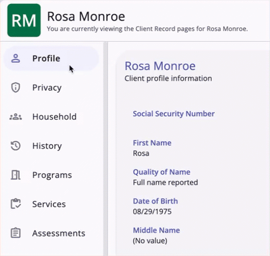The height and width of the screenshot is (256, 270).
Task: Click the History clock icon
Action: (x=16, y=146)
